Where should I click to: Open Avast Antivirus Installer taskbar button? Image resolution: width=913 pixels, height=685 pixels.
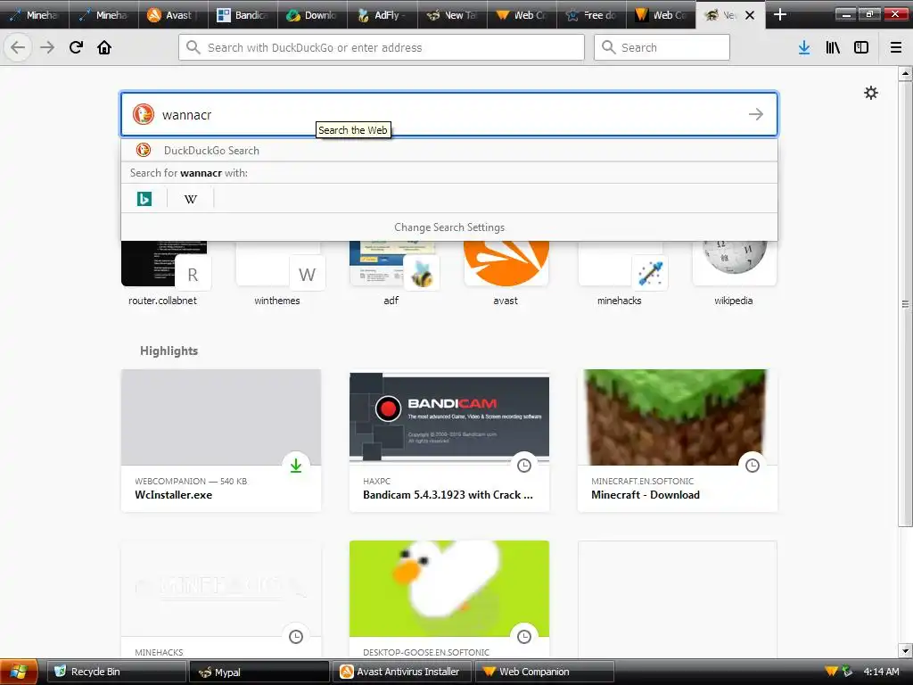403,672
